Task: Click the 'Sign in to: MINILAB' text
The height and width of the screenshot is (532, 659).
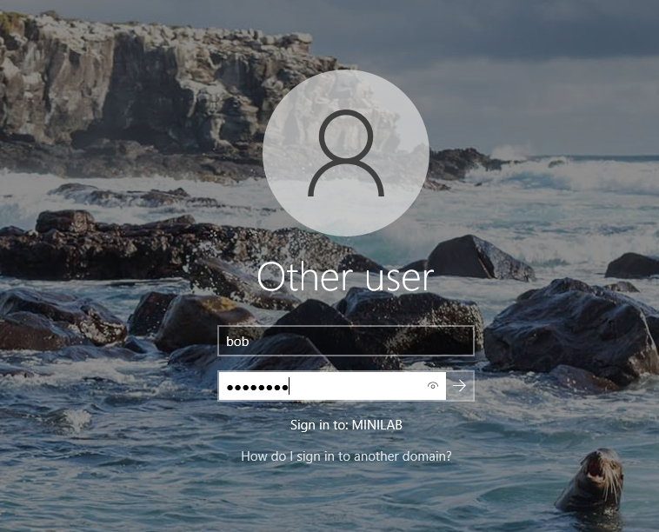Action: click(x=346, y=425)
